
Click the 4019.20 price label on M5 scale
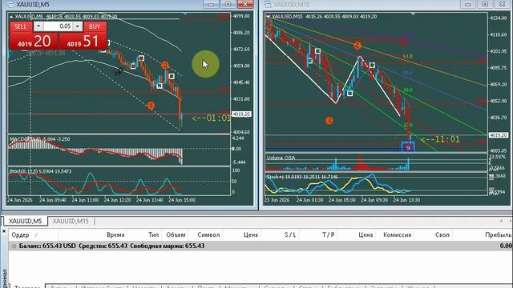241,114
